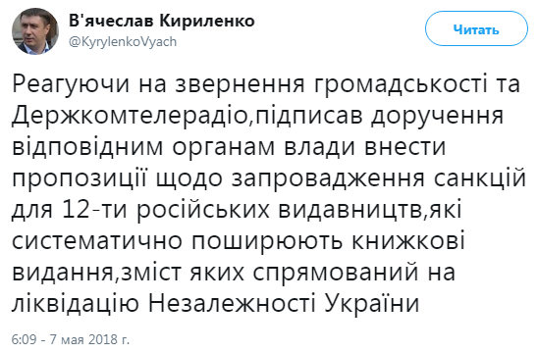
Task: Click the word 'громадськості' in the tweet
Action: click(x=400, y=85)
